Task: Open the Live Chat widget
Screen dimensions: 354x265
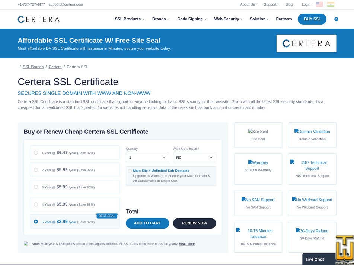Action: click(x=315, y=259)
